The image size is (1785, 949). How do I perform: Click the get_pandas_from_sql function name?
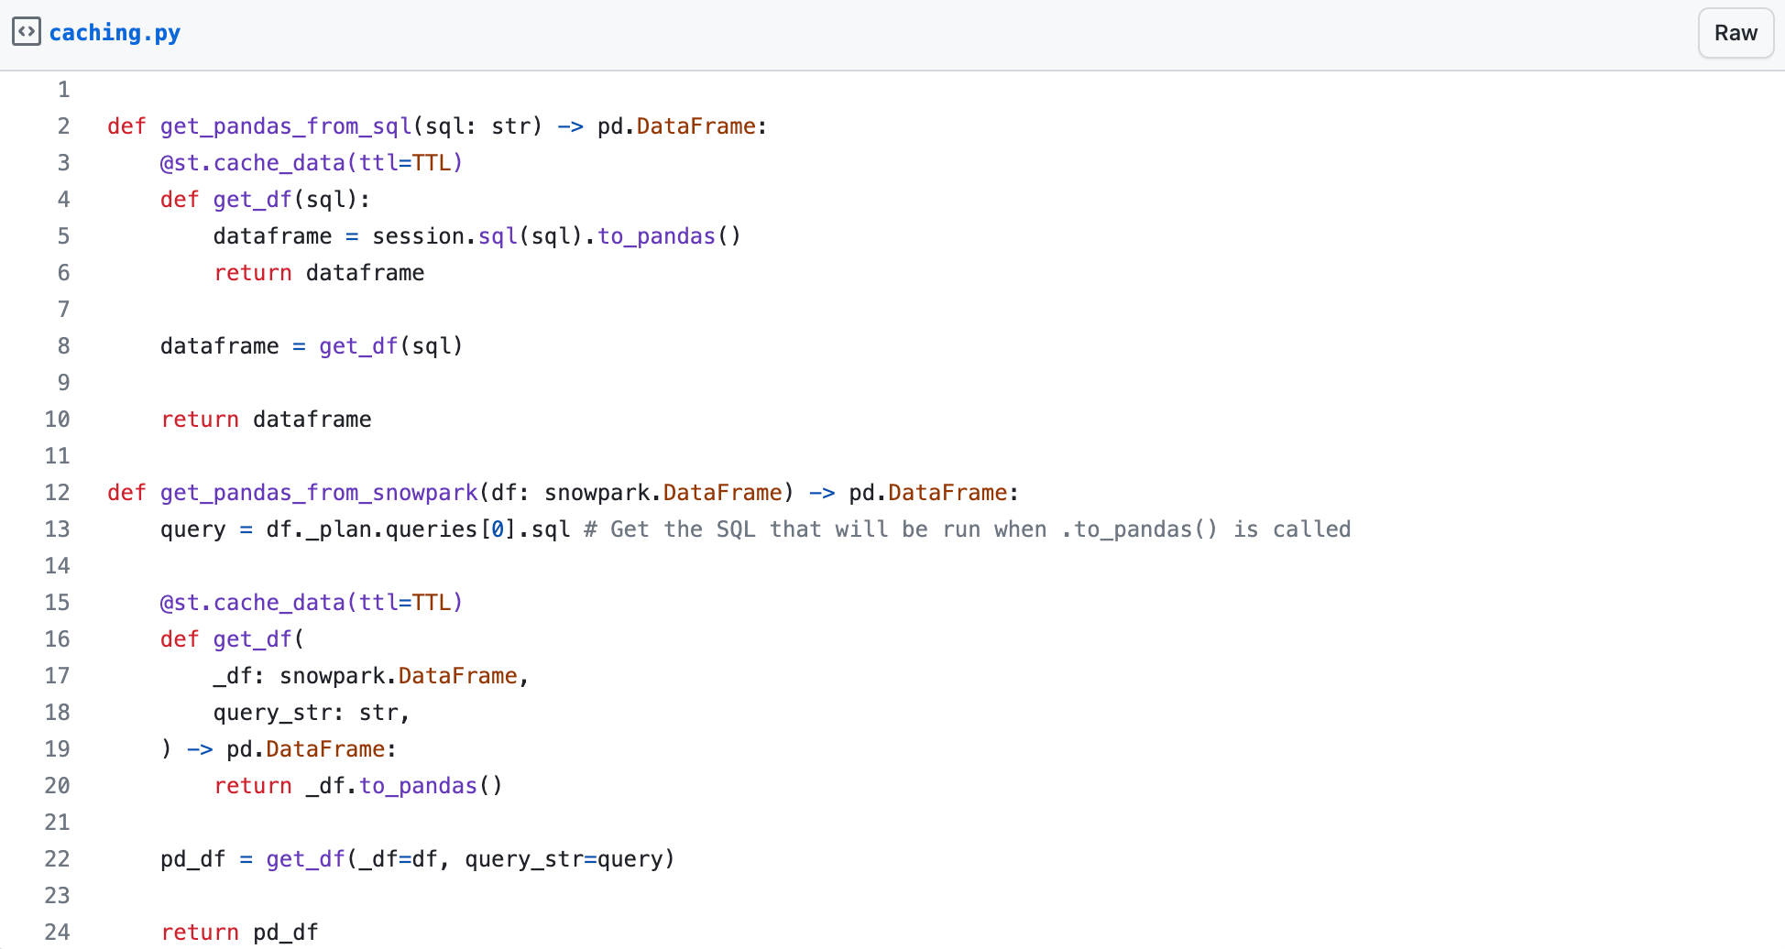(x=286, y=126)
